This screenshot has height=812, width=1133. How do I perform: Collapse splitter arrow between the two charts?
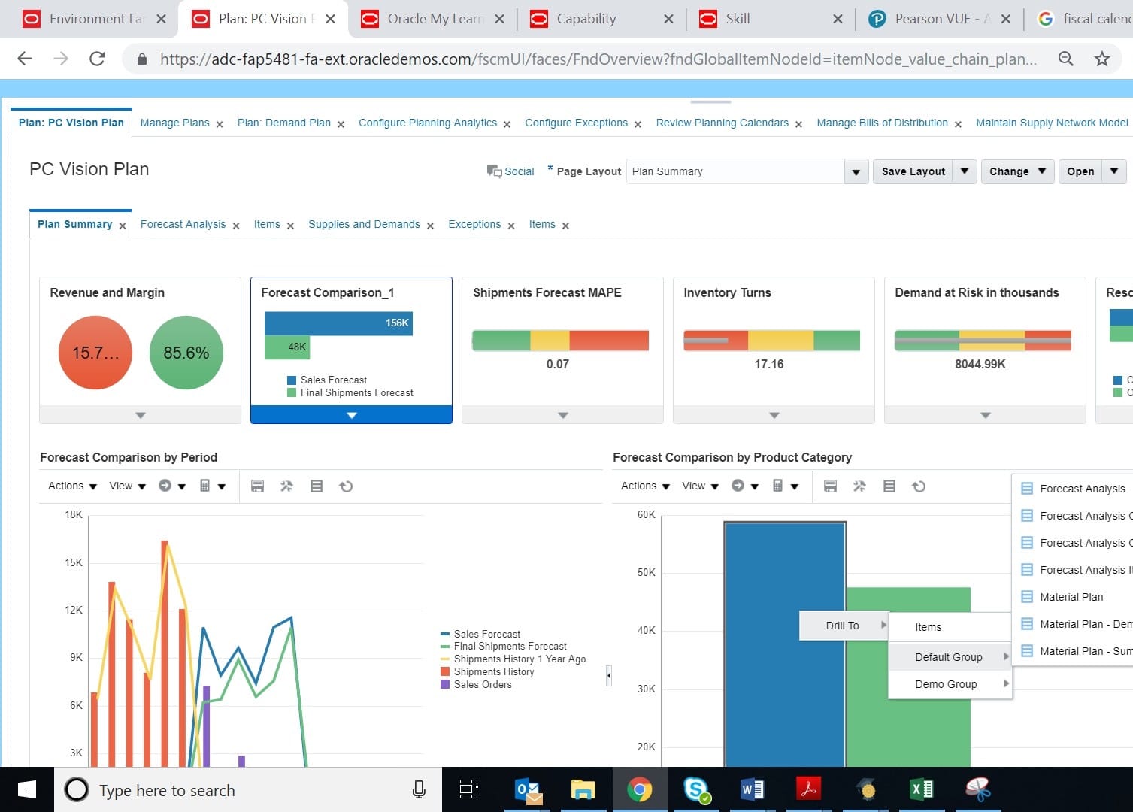[x=608, y=676]
